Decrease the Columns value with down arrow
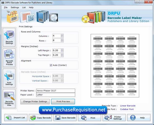 pos(62,37)
